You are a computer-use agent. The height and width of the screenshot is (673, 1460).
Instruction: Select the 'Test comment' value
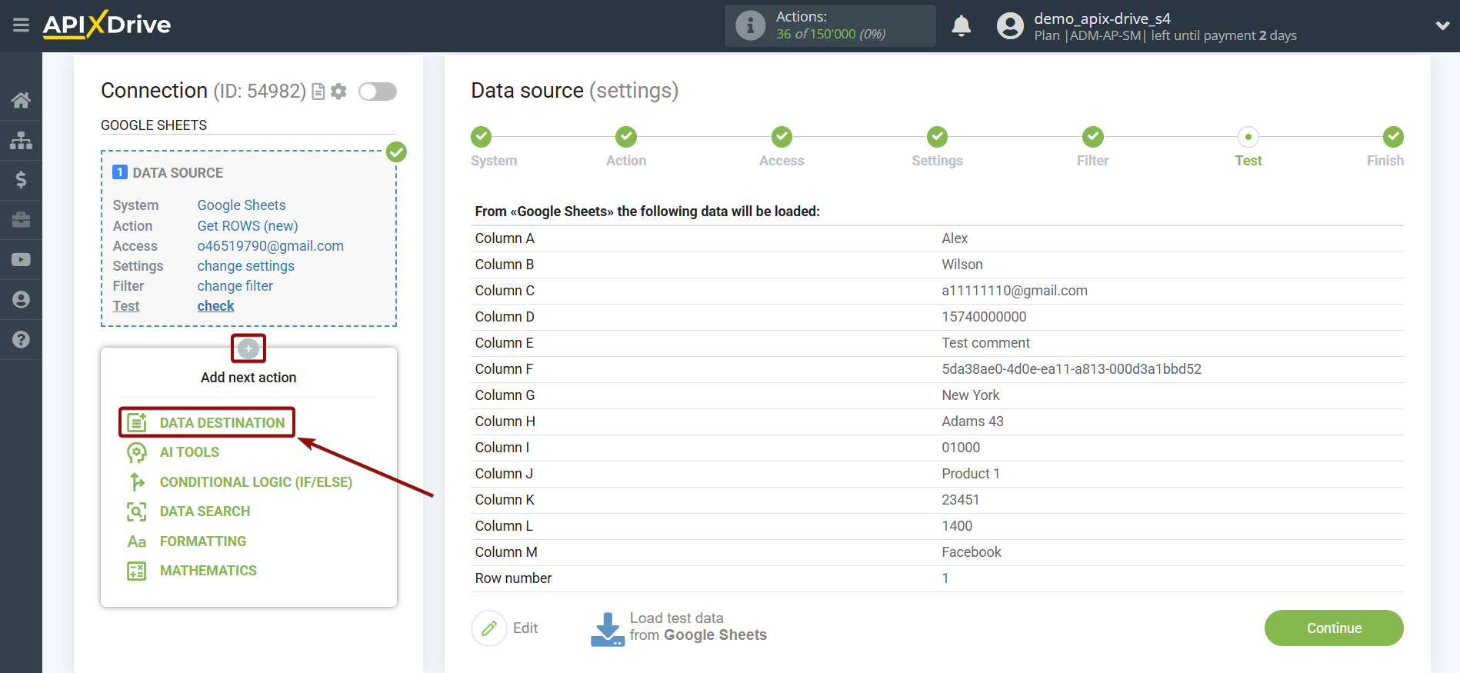click(x=985, y=343)
